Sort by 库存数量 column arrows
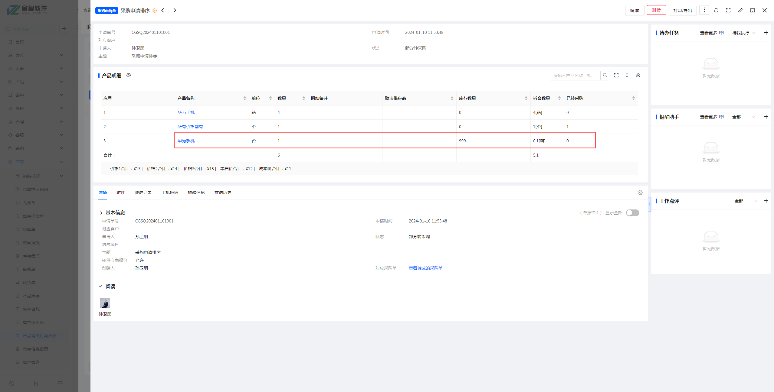 pos(526,98)
